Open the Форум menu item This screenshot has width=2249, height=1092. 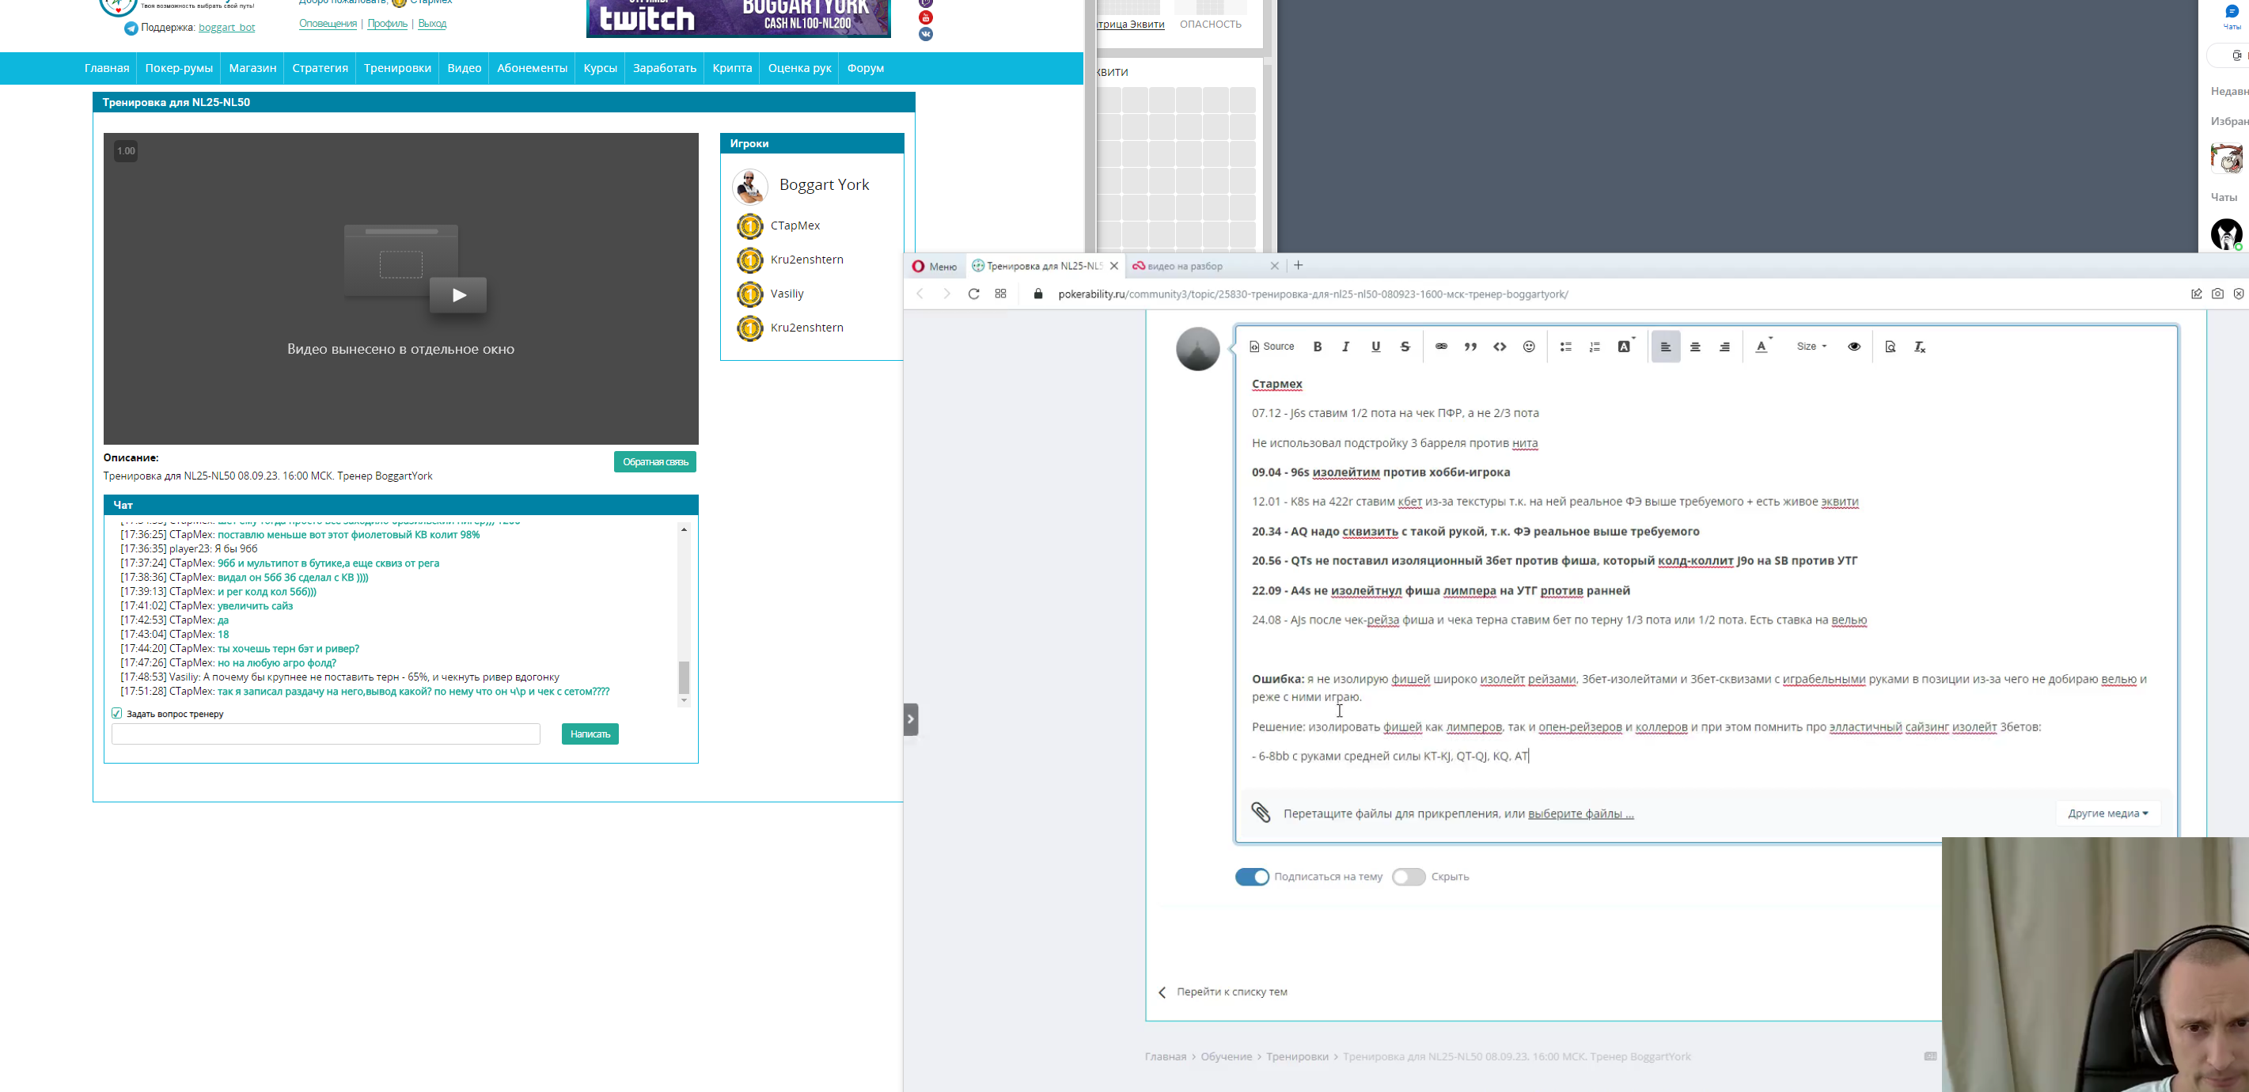tap(865, 68)
